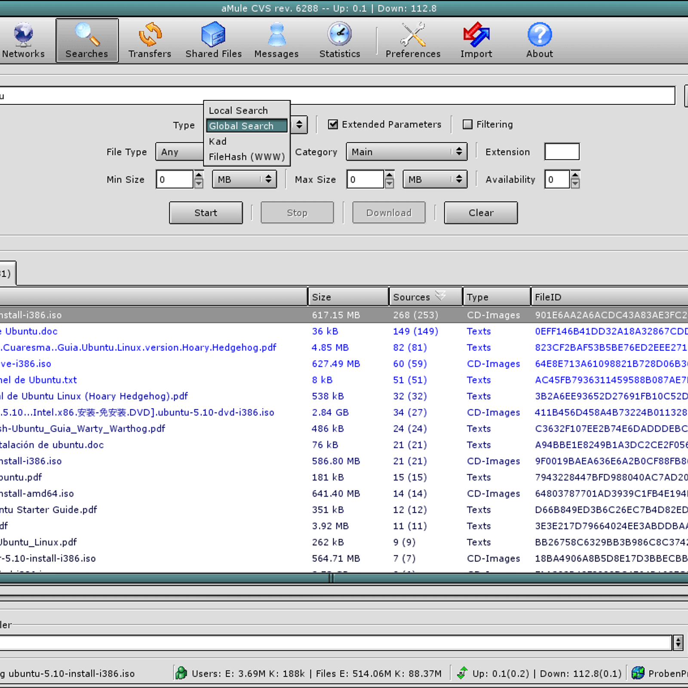Click the server connection globe status icon
Screen dimensions: 688x688
[x=638, y=673]
